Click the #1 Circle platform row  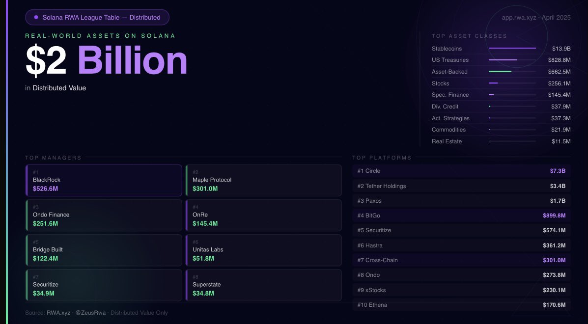point(461,171)
